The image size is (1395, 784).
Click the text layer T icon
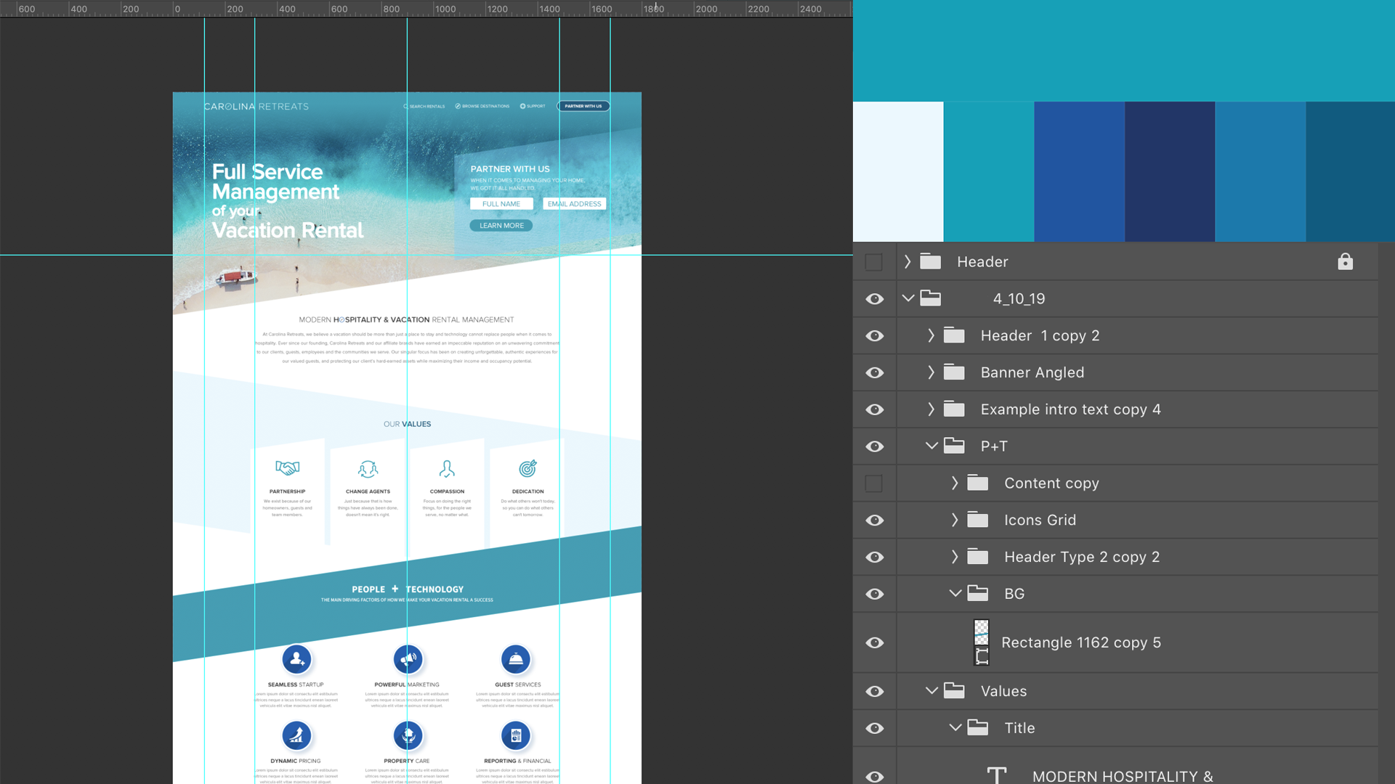click(997, 775)
